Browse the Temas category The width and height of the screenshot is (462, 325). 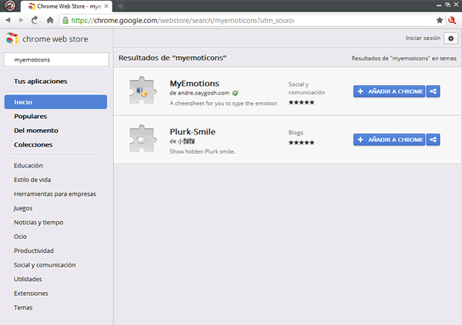(x=23, y=307)
